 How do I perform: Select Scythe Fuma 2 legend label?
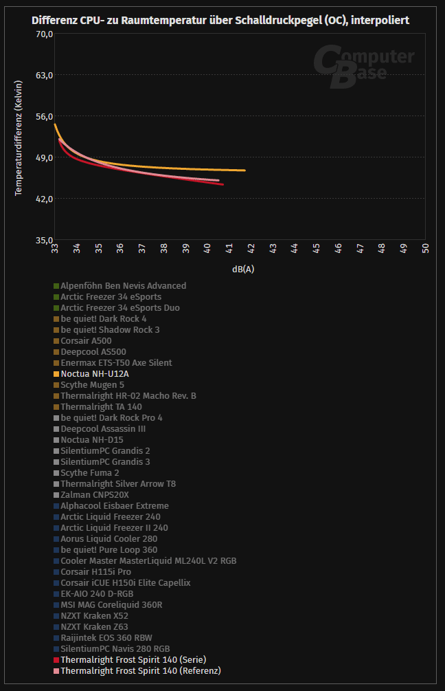tap(90, 473)
